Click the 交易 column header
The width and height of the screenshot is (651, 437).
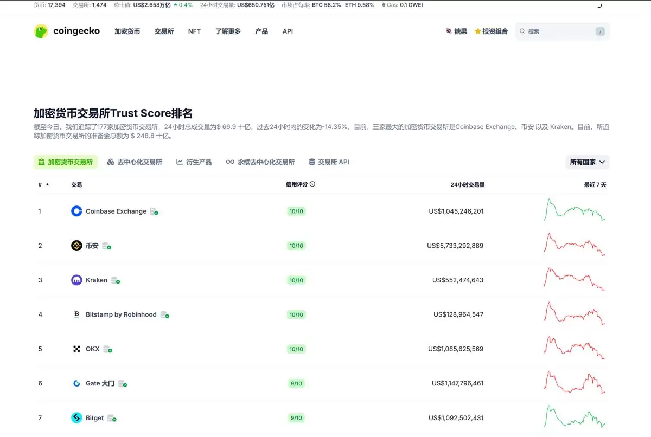pos(76,184)
